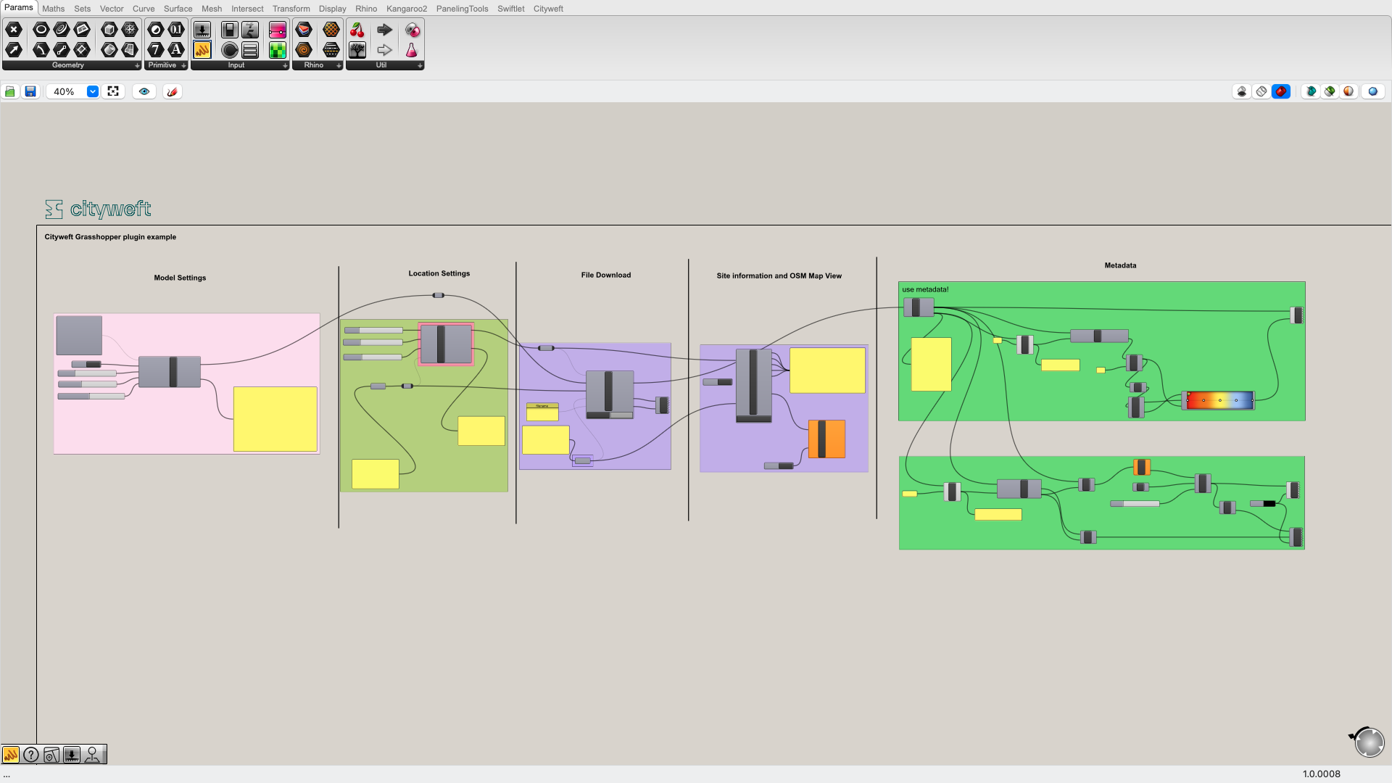Click the large yellow panel in Model Settings

pos(275,419)
